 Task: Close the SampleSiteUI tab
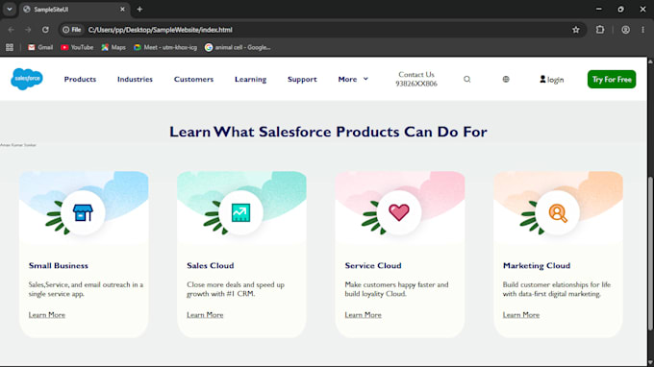point(122,10)
